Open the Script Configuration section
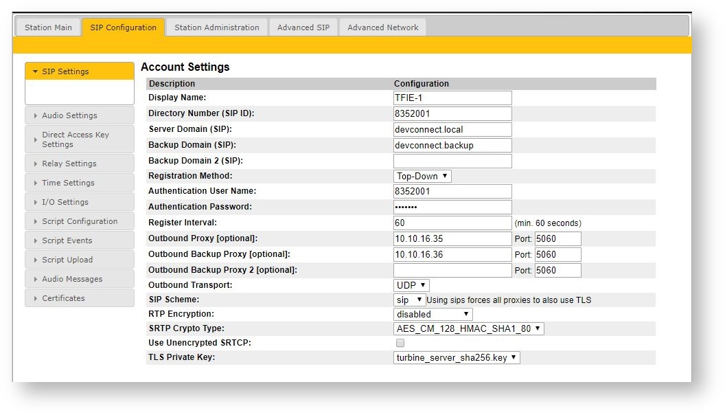 click(79, 221)
